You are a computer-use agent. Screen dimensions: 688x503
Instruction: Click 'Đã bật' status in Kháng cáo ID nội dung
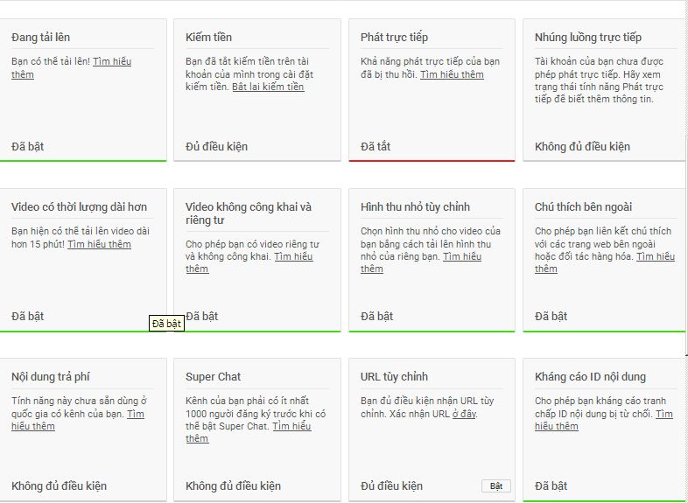pyautogui.click(x=551, y=486)
